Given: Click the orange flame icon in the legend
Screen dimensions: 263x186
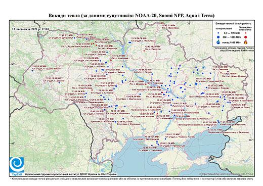Looking at the screenshot, I should (246, 42).
